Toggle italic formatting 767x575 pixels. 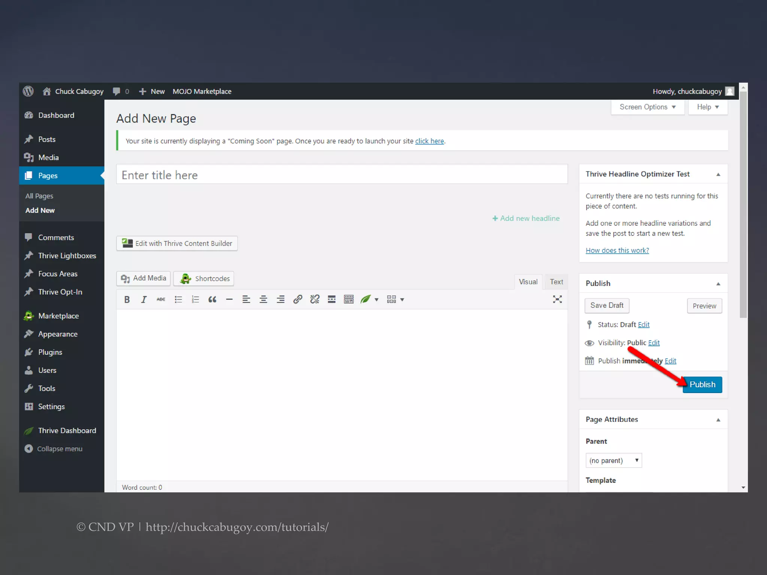click(x=144, y=299)
